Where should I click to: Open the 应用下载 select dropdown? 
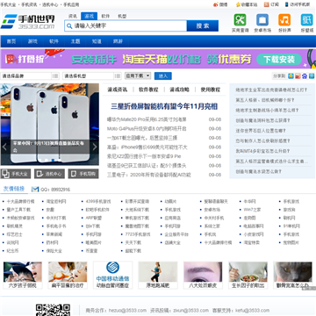[138, 75]
